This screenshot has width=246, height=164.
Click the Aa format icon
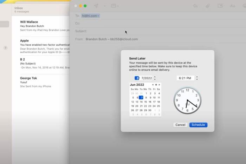[233, 6]
